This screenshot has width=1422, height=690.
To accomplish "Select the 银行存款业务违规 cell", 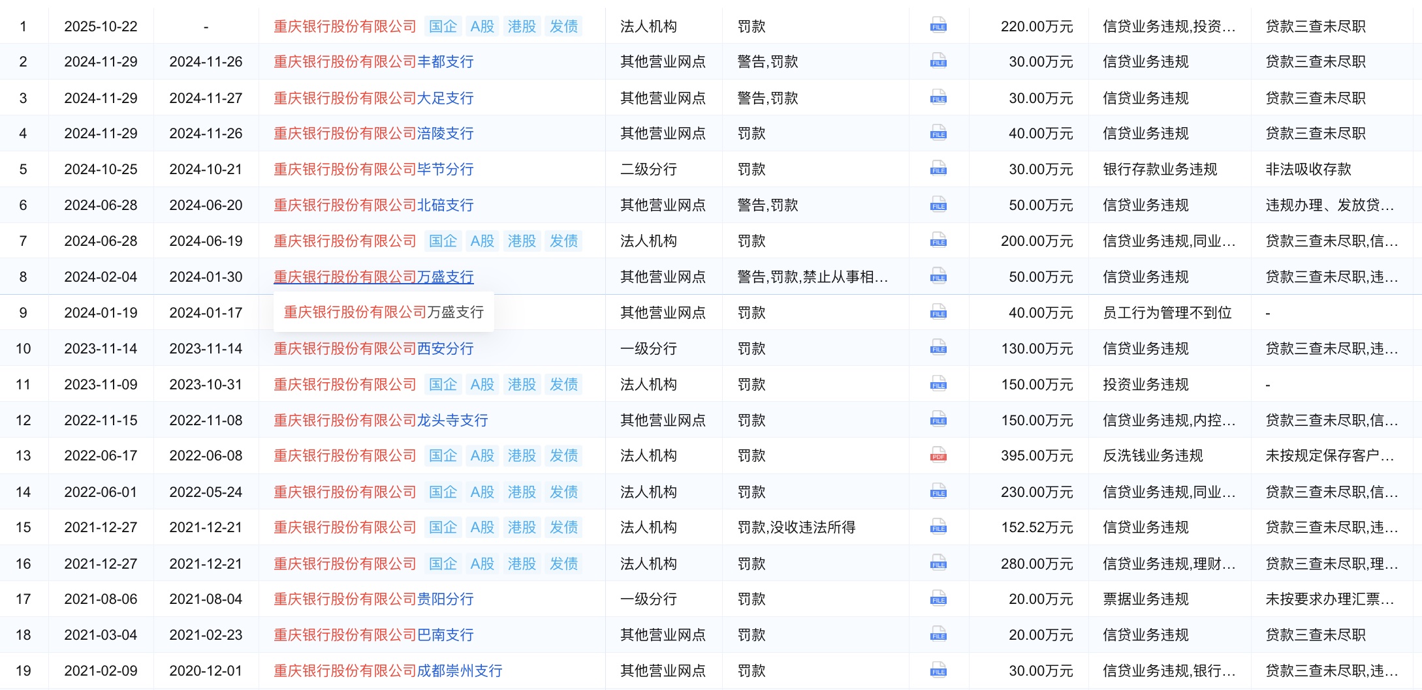I will tap(1160, 170).
